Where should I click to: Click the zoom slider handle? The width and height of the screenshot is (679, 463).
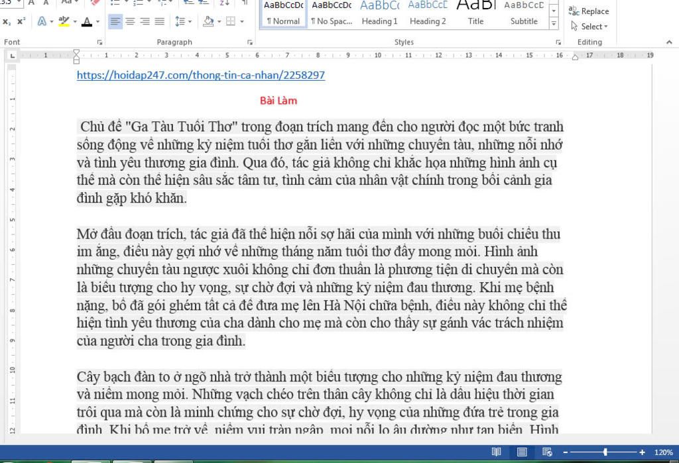605,452
